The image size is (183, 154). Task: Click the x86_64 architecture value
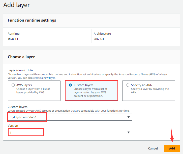point(99,39)
